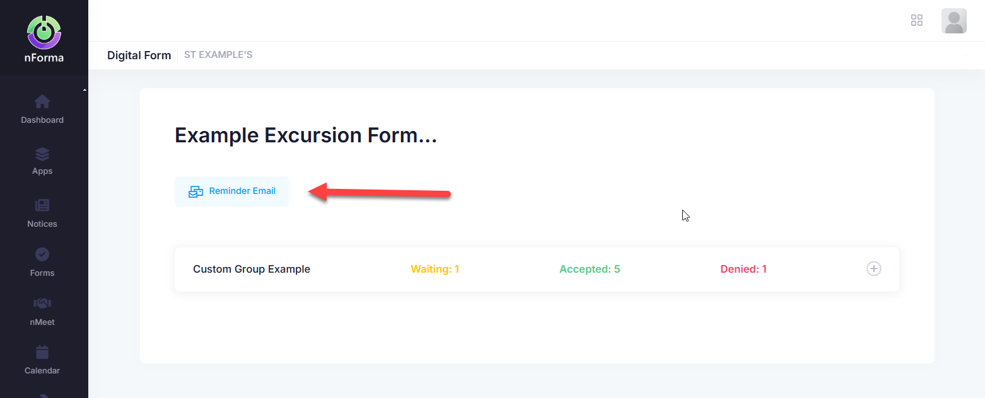Click the Accepted: 5 status
This screenshot has height=398, width=985.
click(590, 269)
